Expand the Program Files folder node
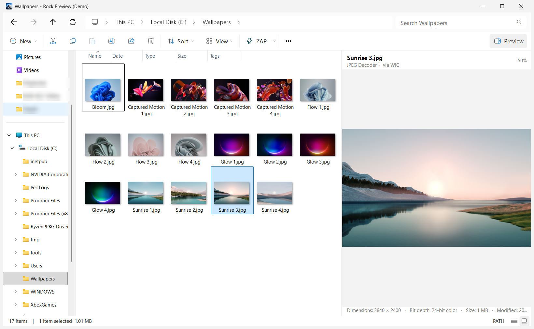 [16, 201]
